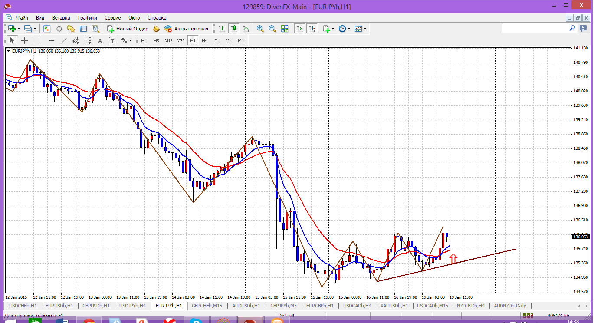
Task: Open the Strategy Tester panel
Action: tap(95, 29)
